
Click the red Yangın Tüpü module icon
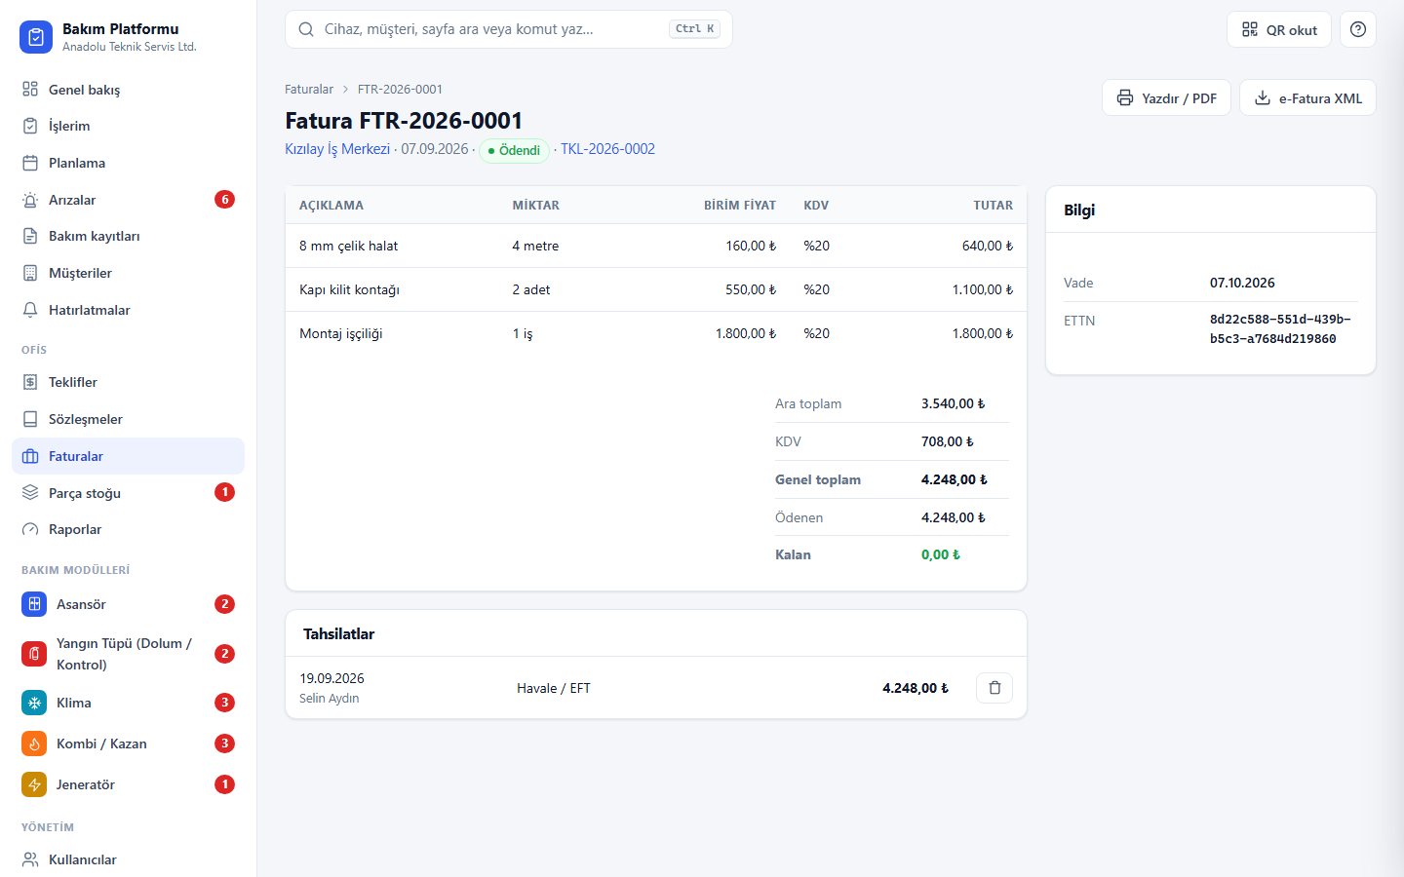tap(34, 654)
